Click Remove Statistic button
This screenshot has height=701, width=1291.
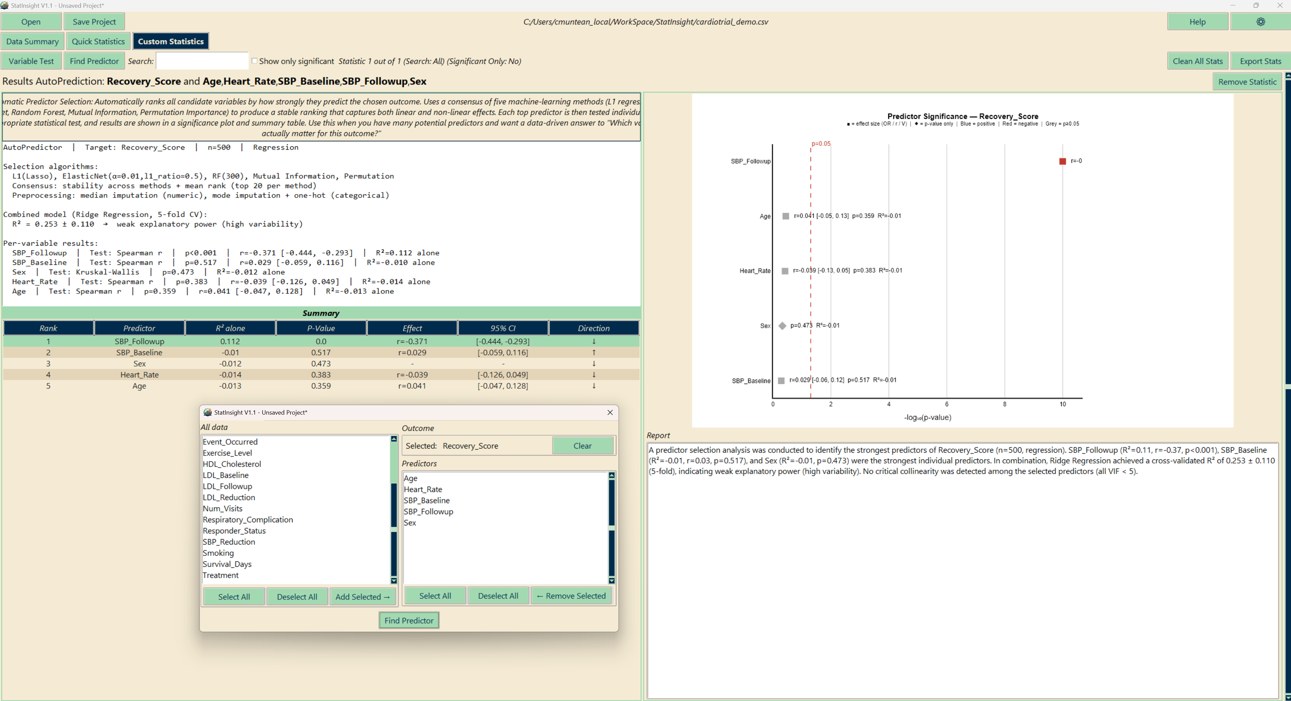pyautogui.click(x=1247, y=82)
